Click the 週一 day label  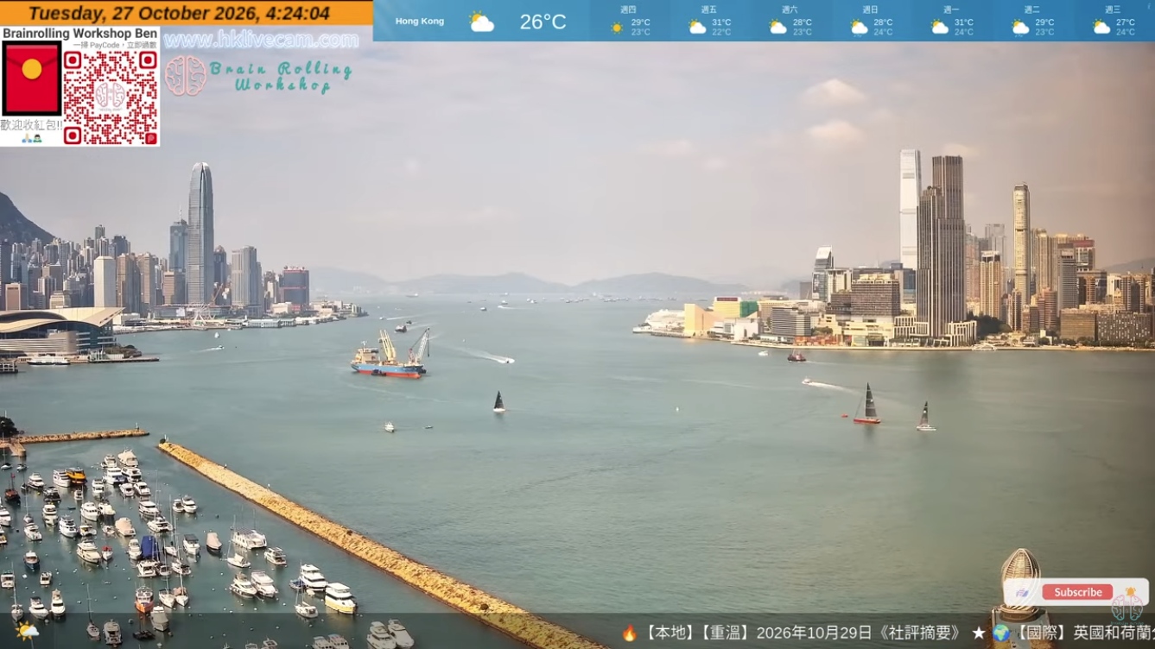click(951, 9)
